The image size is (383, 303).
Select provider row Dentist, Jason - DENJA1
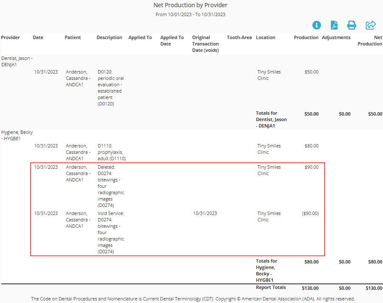coord(17,61)
